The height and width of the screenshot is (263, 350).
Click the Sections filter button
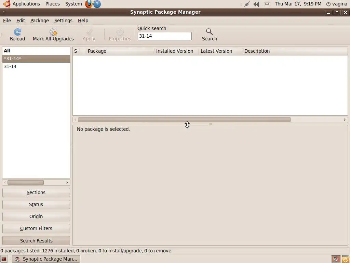36,192
